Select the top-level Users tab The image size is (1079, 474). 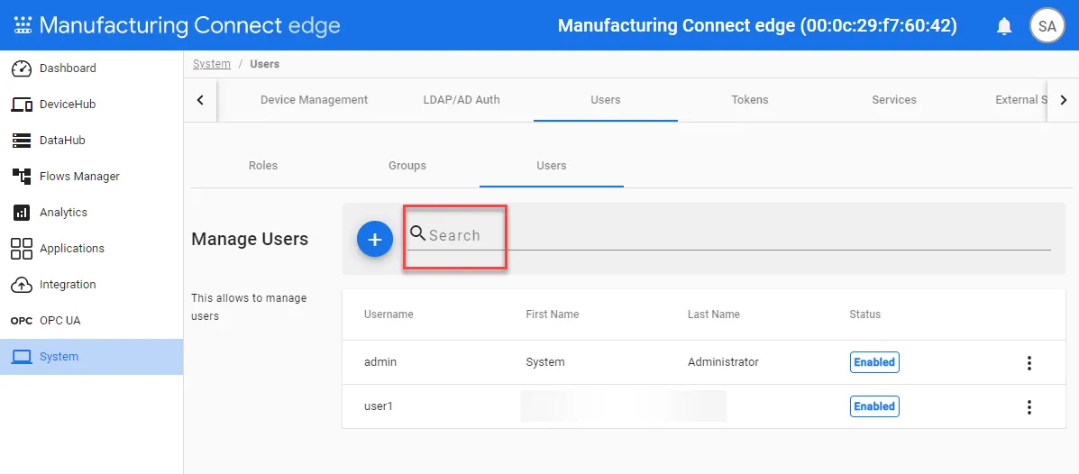[606, 100]
